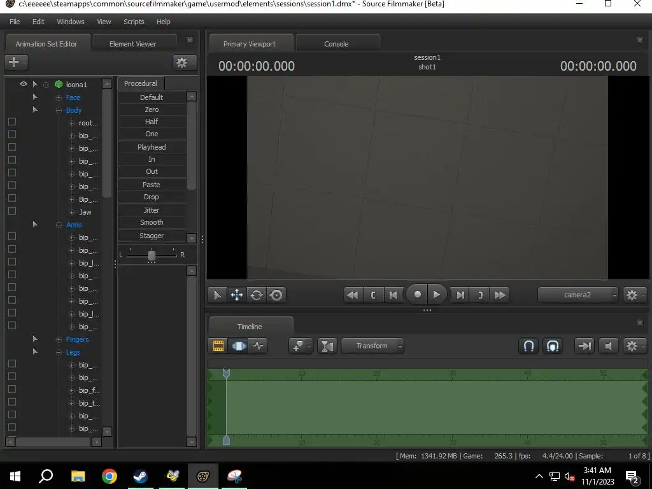Collapse the Arms group
Viewport: 652px width, 489px height.
pos(59,225)
